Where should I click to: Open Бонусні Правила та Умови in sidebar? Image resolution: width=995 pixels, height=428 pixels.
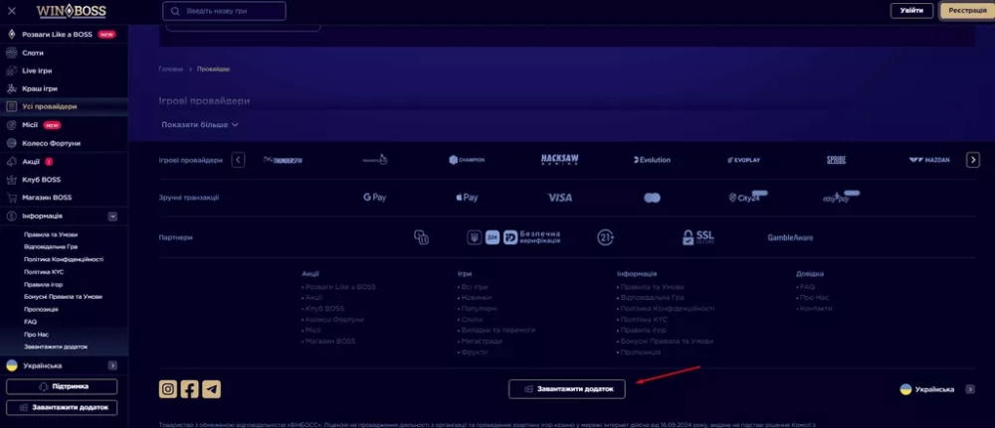click(x=63, y=296)
